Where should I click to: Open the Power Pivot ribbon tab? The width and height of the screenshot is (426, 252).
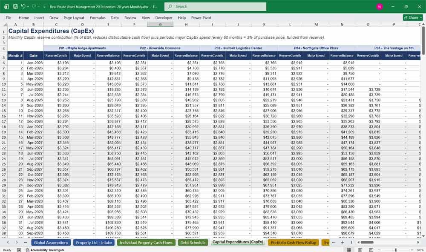pos(201,17)
